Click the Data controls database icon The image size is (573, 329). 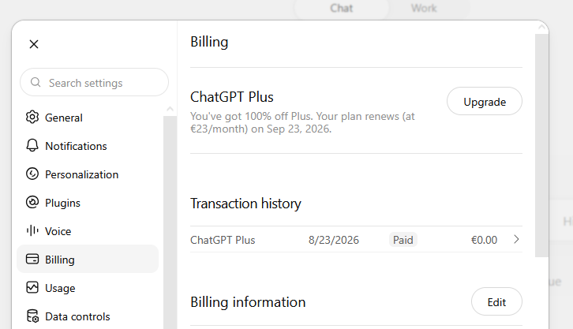coord(32,316)
